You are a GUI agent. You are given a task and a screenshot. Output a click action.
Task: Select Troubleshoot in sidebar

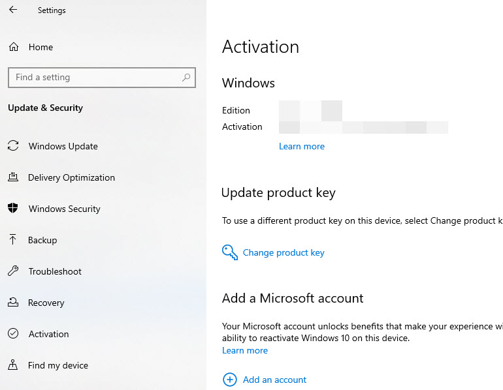tap(55, 271)
